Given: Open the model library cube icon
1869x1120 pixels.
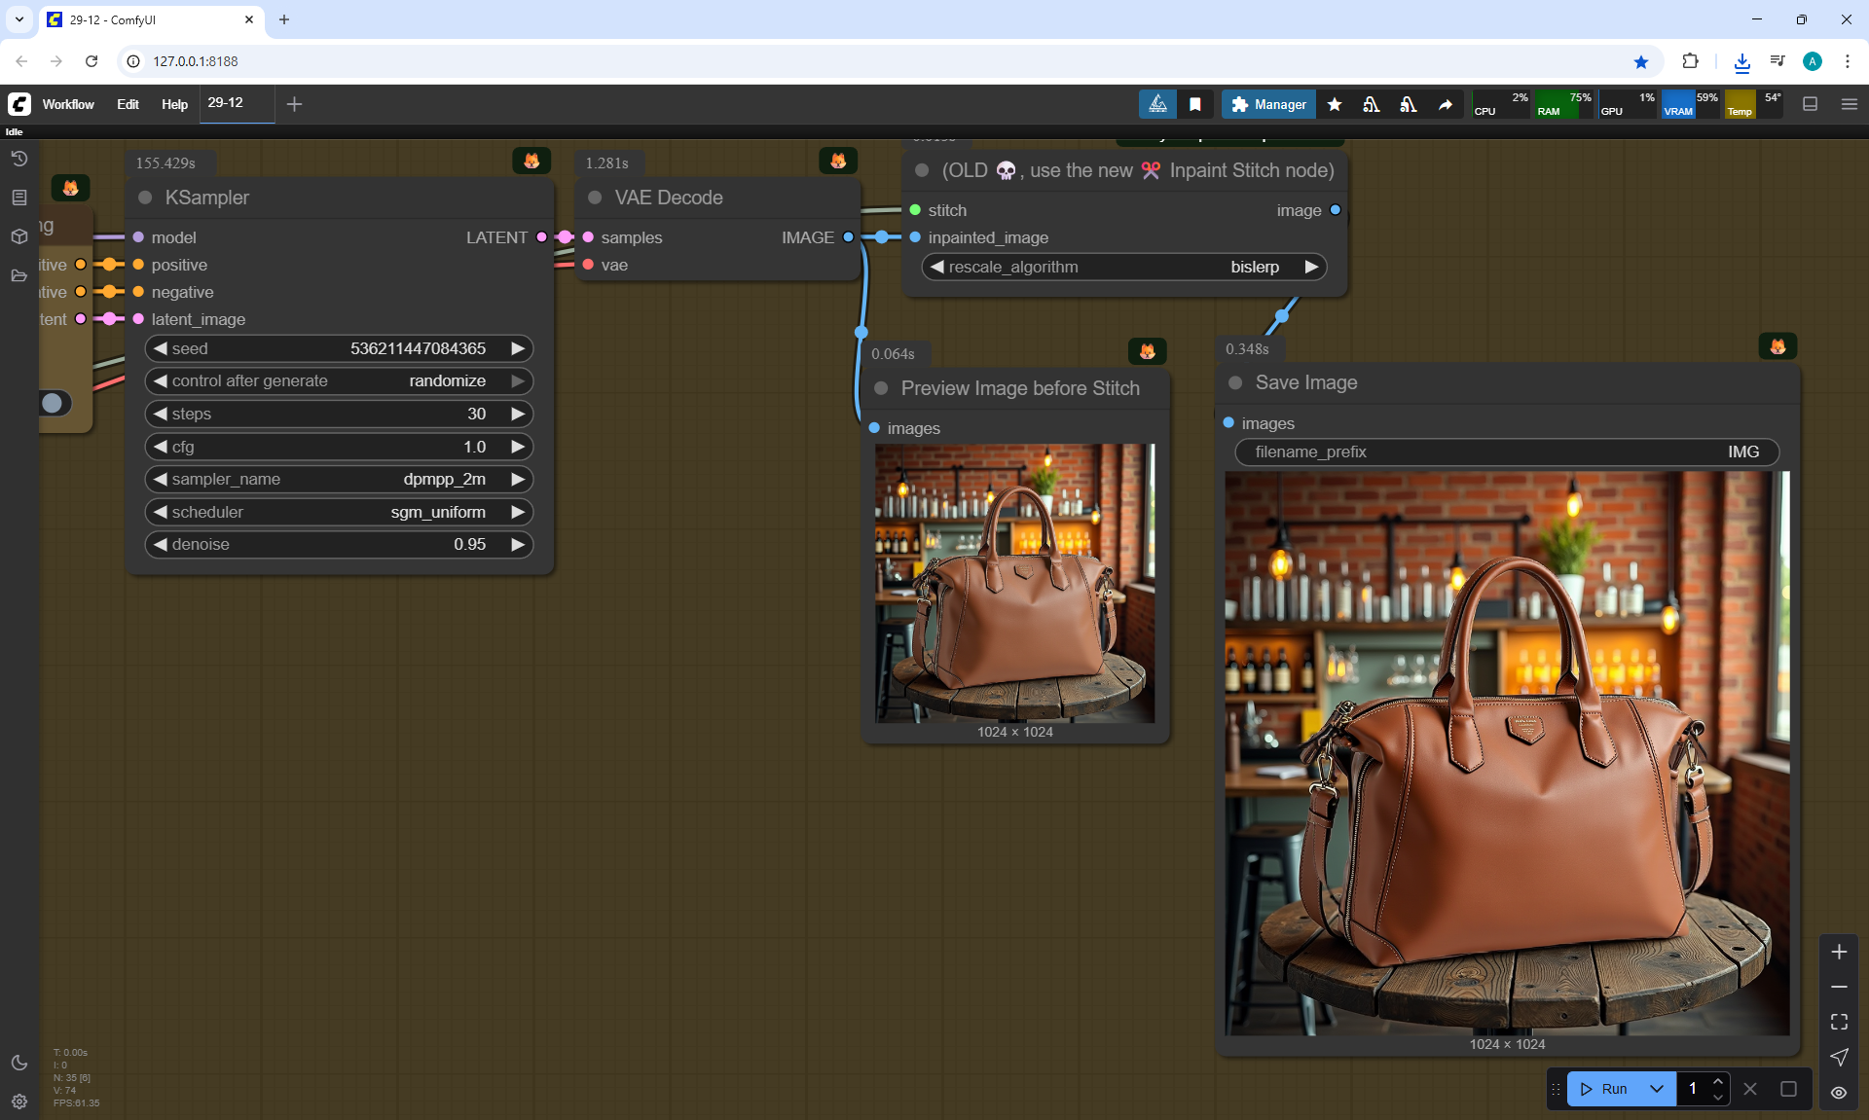Looking at the screenshot, I should coord(18,236).
